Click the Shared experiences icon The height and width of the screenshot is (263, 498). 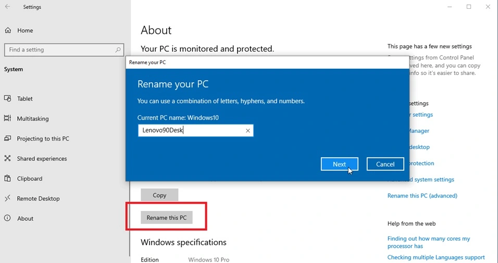coord(8,158)
